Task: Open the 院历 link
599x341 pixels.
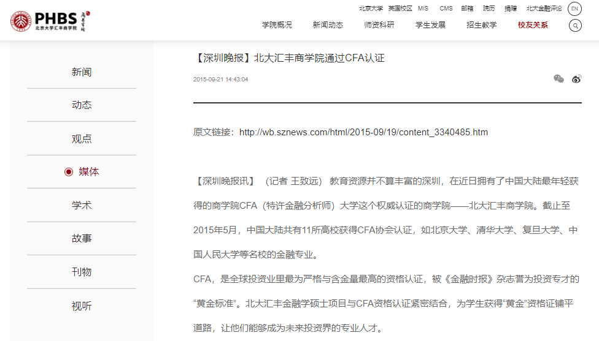Action: [489, 9]
